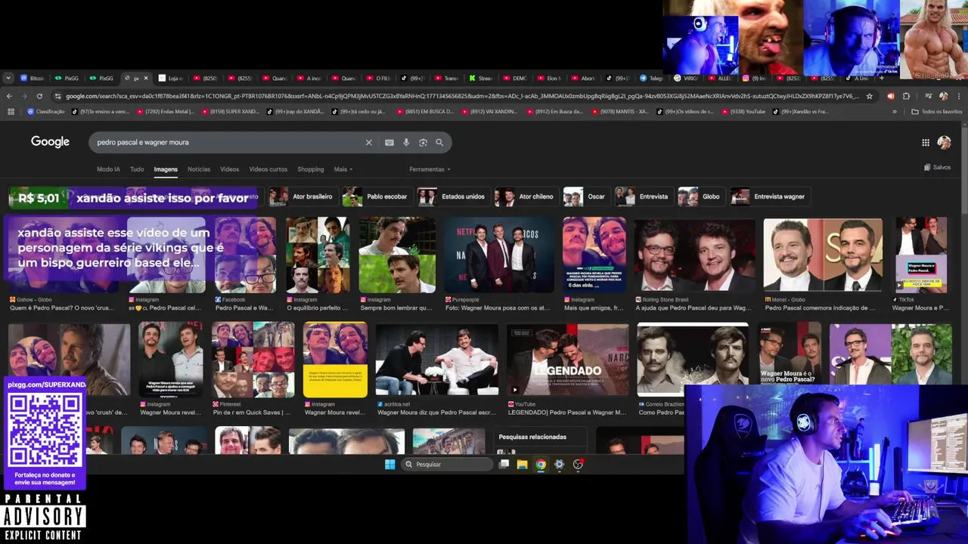
Task: Open the Chrome three-dot menu
Action: click(x=959, y=96)
